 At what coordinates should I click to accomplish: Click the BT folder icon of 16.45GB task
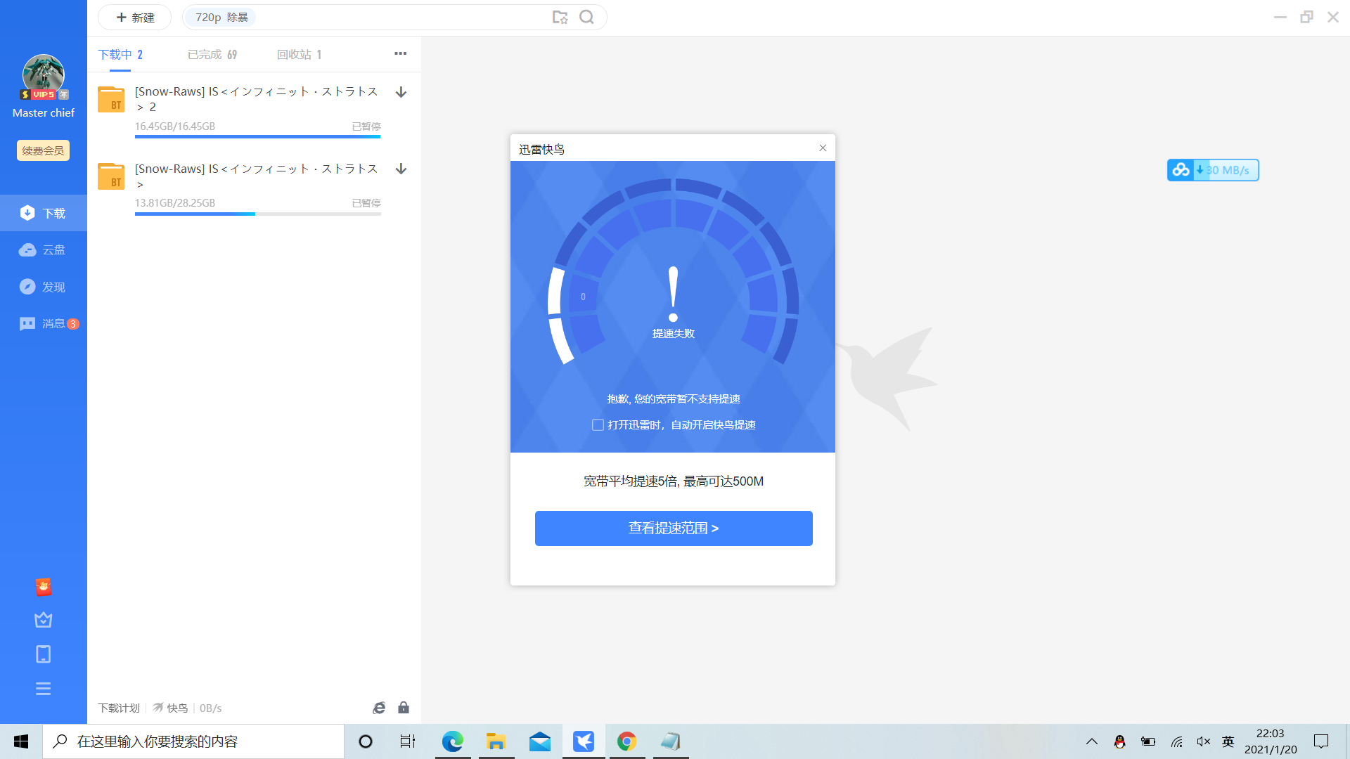[111, 99]
